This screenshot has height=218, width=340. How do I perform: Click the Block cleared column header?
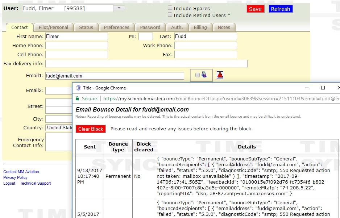coord(144,147)
